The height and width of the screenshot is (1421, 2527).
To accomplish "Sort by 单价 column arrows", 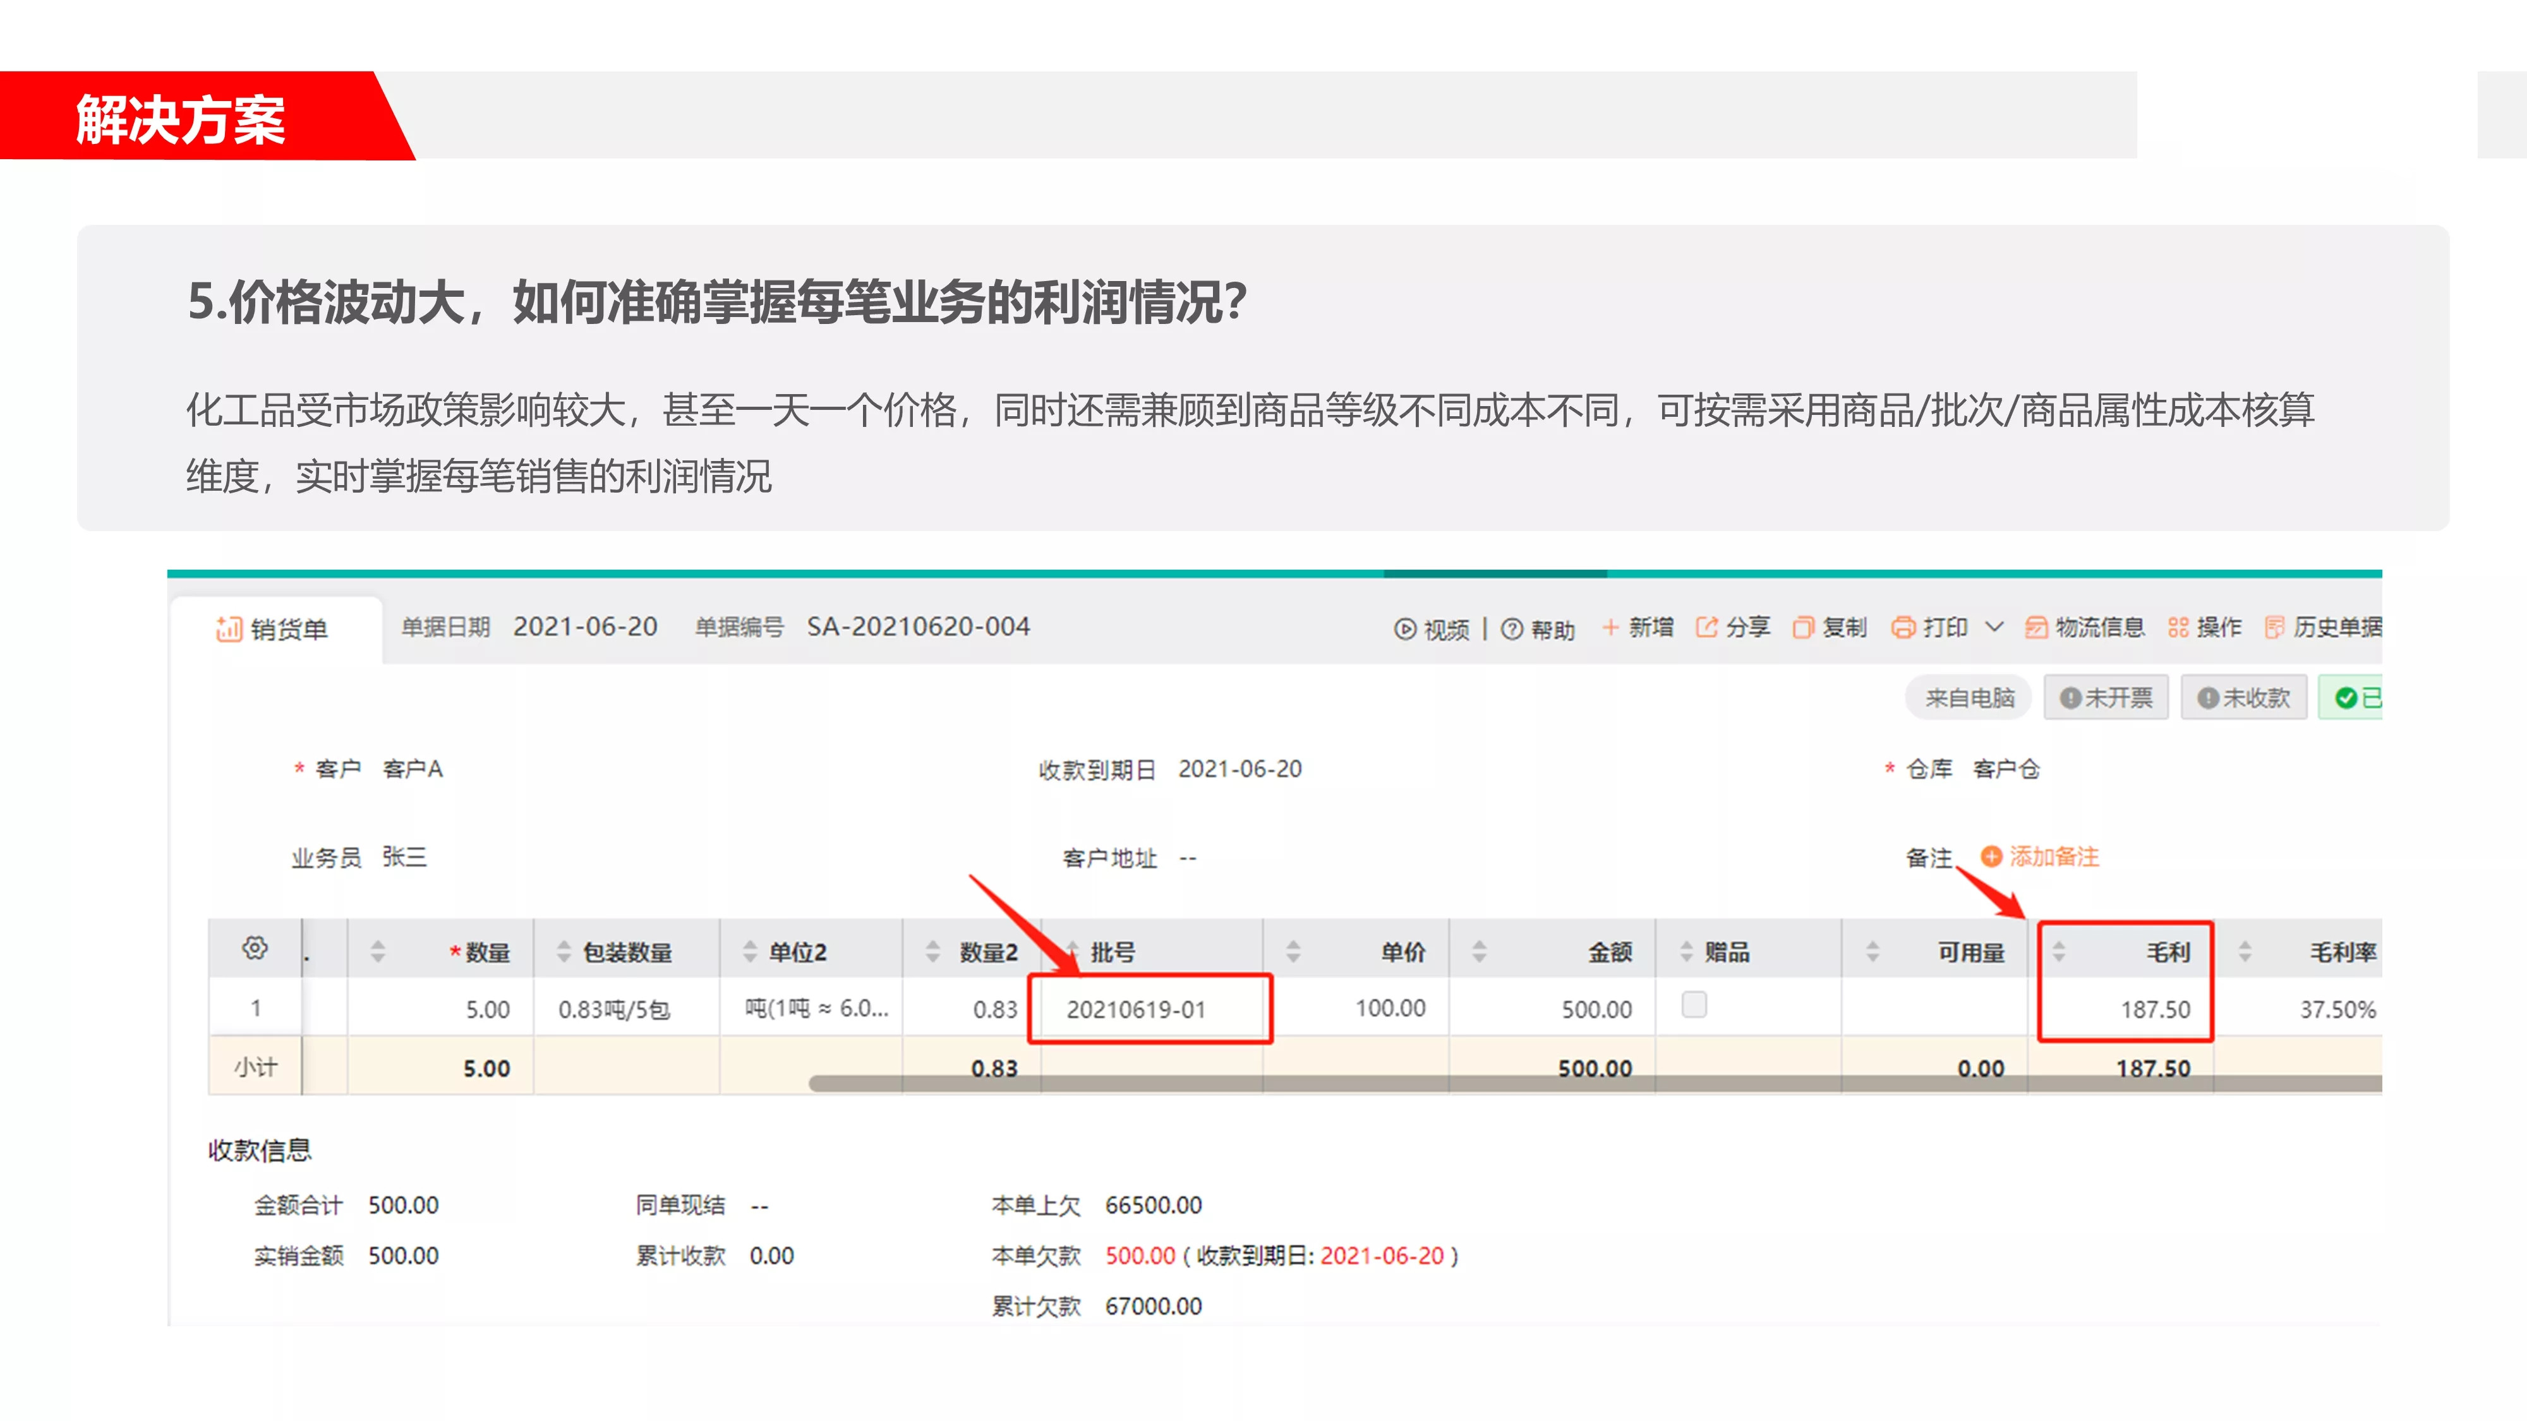I will [1293, 951].
